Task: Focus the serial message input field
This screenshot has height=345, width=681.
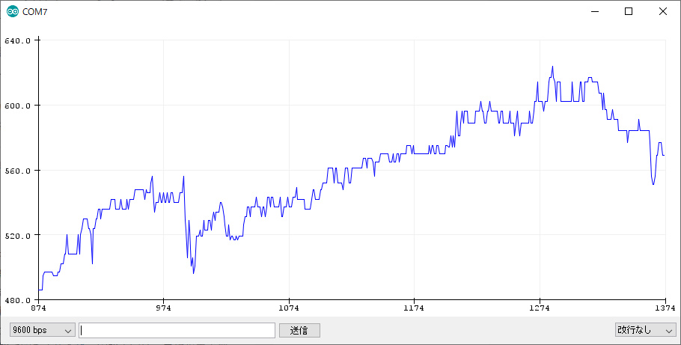Action: [177, 330]
